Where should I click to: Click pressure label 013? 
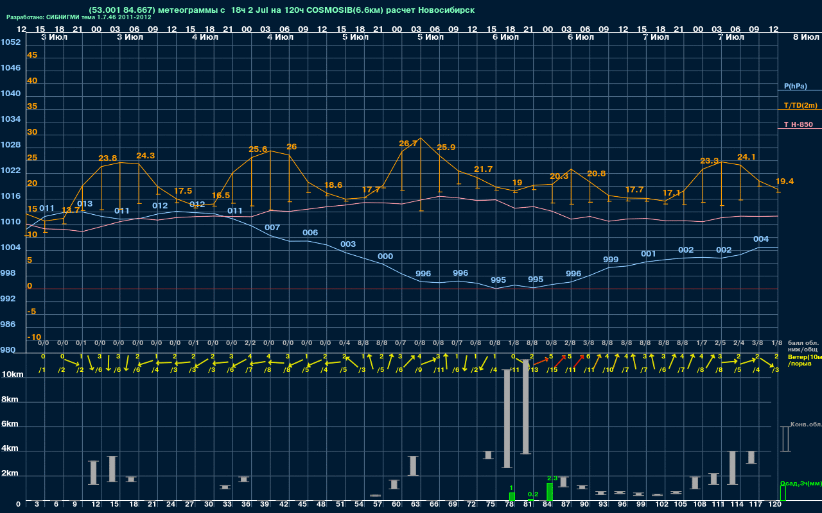click(85, 204)
